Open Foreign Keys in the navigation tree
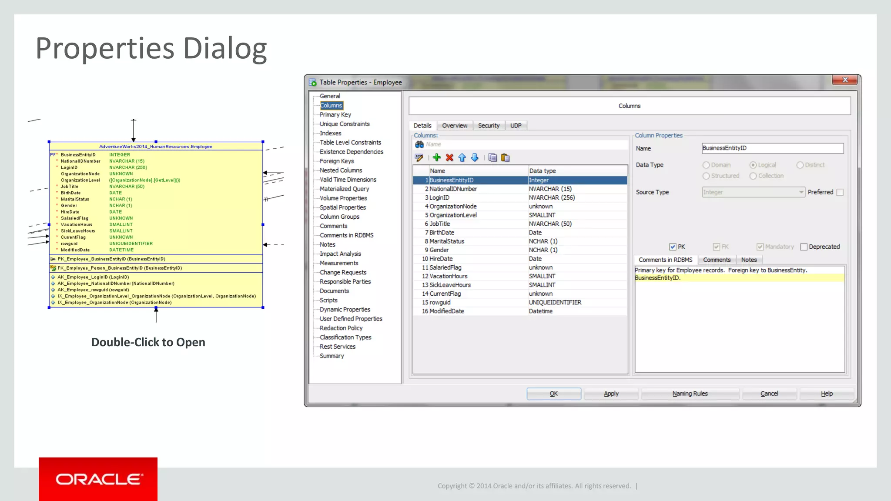This screenshot has width=891, height=501. pyautogui.click(x=337, y=161)
